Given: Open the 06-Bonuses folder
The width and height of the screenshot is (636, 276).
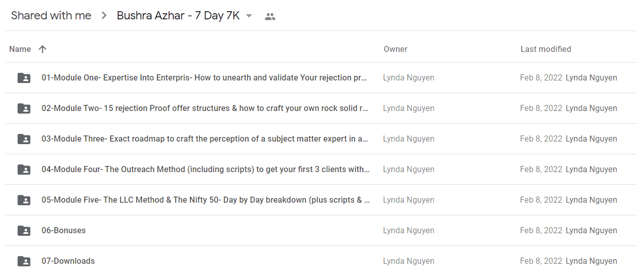Looking at the screenshot, I should coord(64,231).
